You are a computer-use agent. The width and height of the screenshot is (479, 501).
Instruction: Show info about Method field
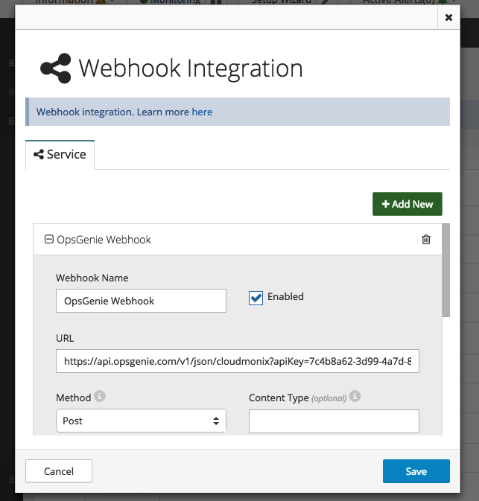tap(99, 396)
